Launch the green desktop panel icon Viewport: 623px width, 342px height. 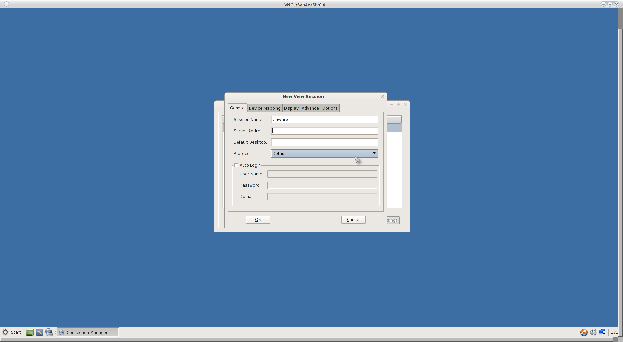pos(30,332)
